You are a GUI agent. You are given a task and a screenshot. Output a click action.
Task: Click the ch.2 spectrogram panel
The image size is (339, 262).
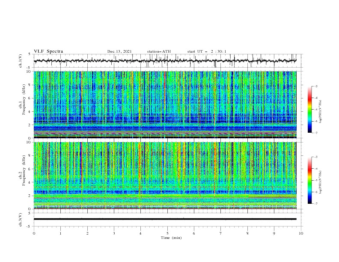tap(165, 176)
